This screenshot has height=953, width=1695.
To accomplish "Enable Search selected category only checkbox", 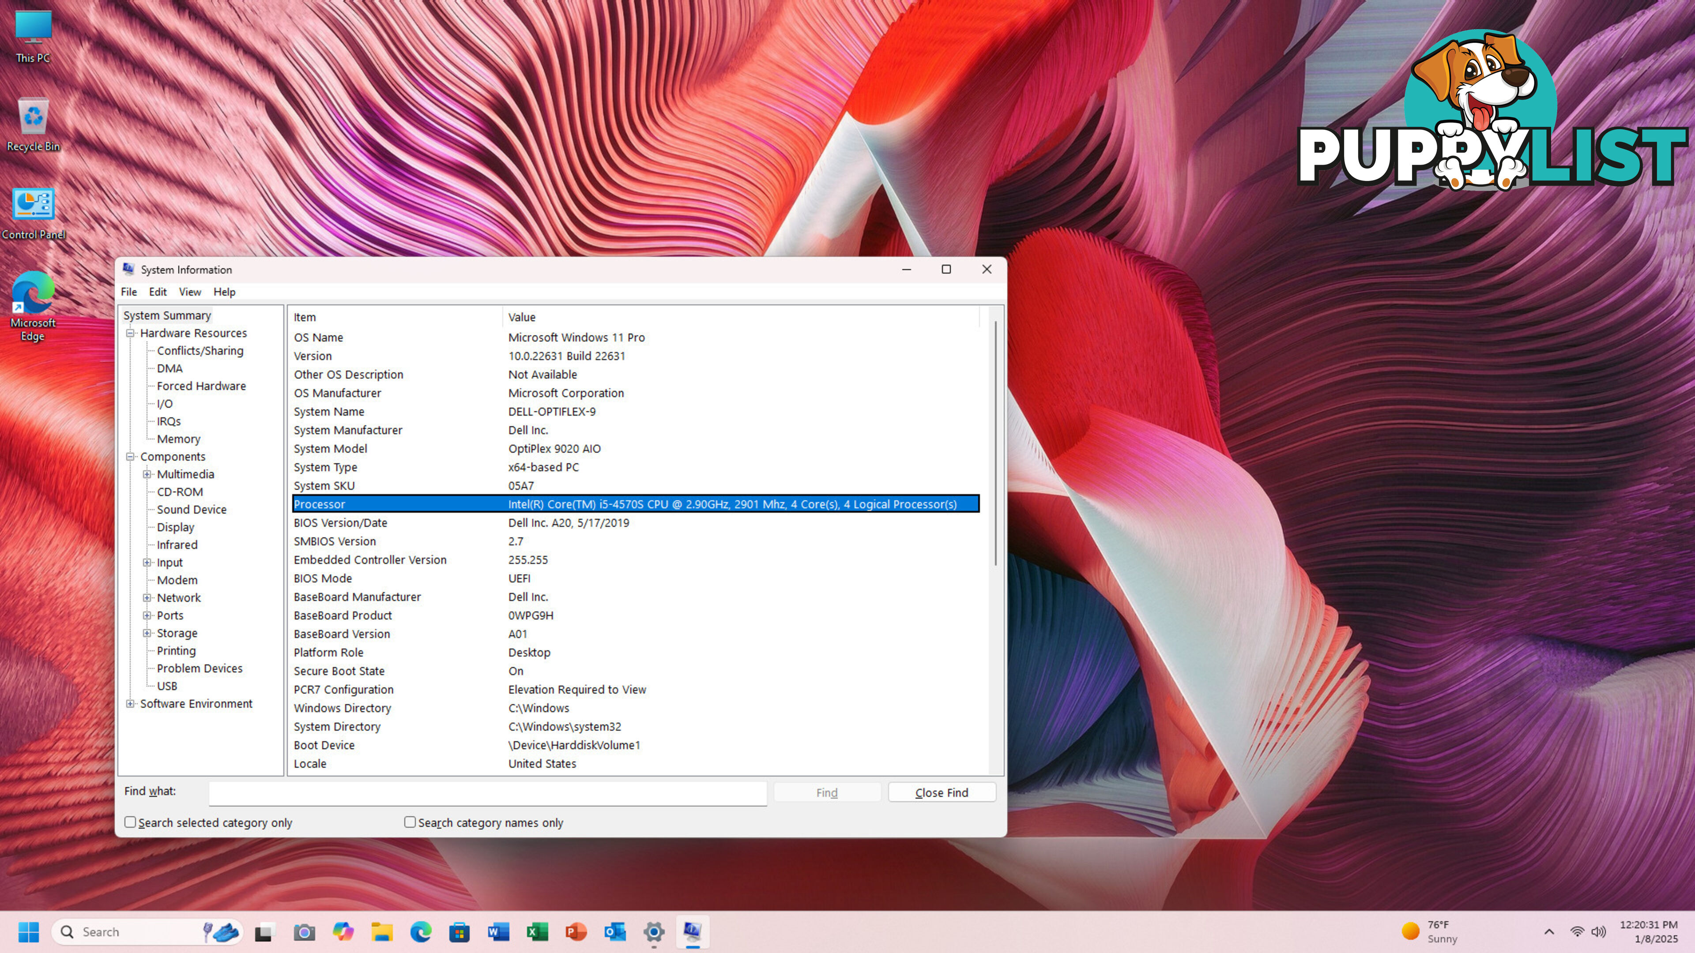I will point(130,822).
